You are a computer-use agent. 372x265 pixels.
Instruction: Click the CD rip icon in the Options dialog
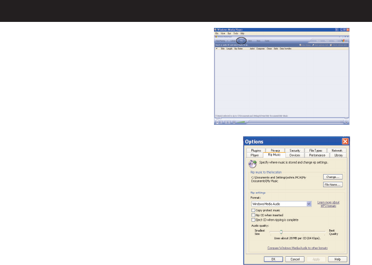(x=253, y=163)
